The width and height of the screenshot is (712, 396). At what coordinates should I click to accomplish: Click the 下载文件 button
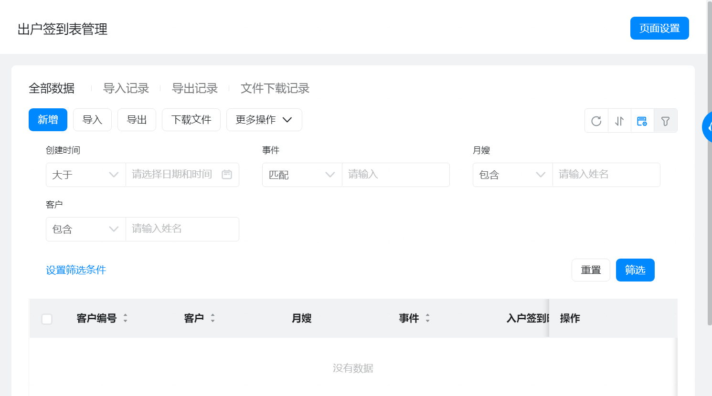pos(191,120)
